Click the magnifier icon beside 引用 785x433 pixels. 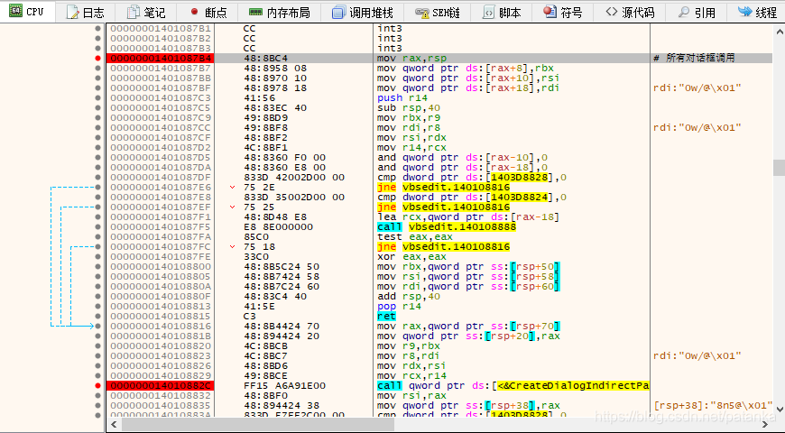[x=683, y=12]
